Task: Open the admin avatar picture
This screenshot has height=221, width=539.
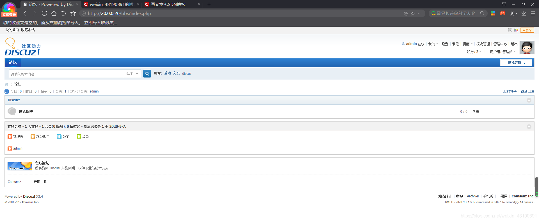Action: [527, 48]
